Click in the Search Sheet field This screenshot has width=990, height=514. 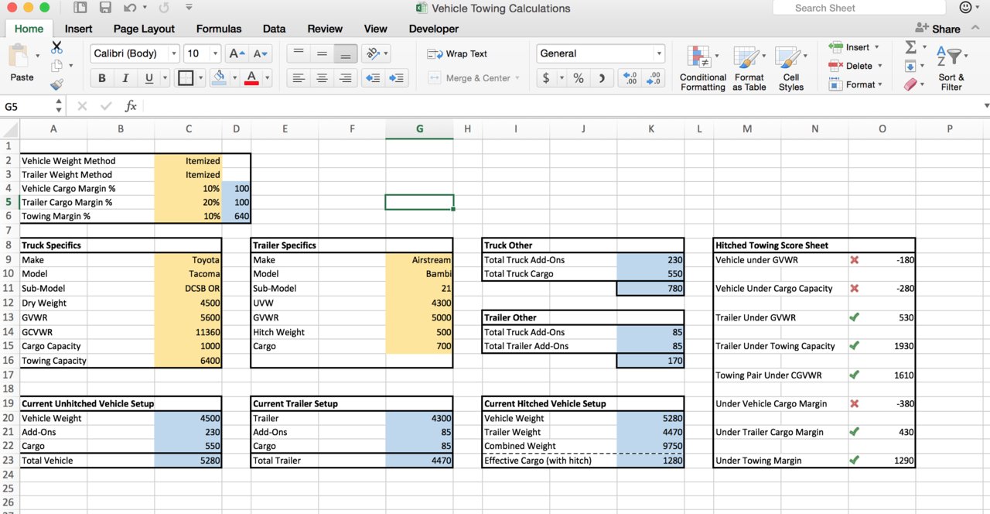click(859, 8)
